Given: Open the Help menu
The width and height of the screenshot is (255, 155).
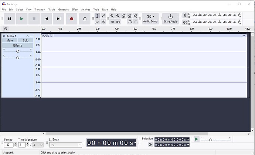Looking at the screenshot, I should click(113, 10).
